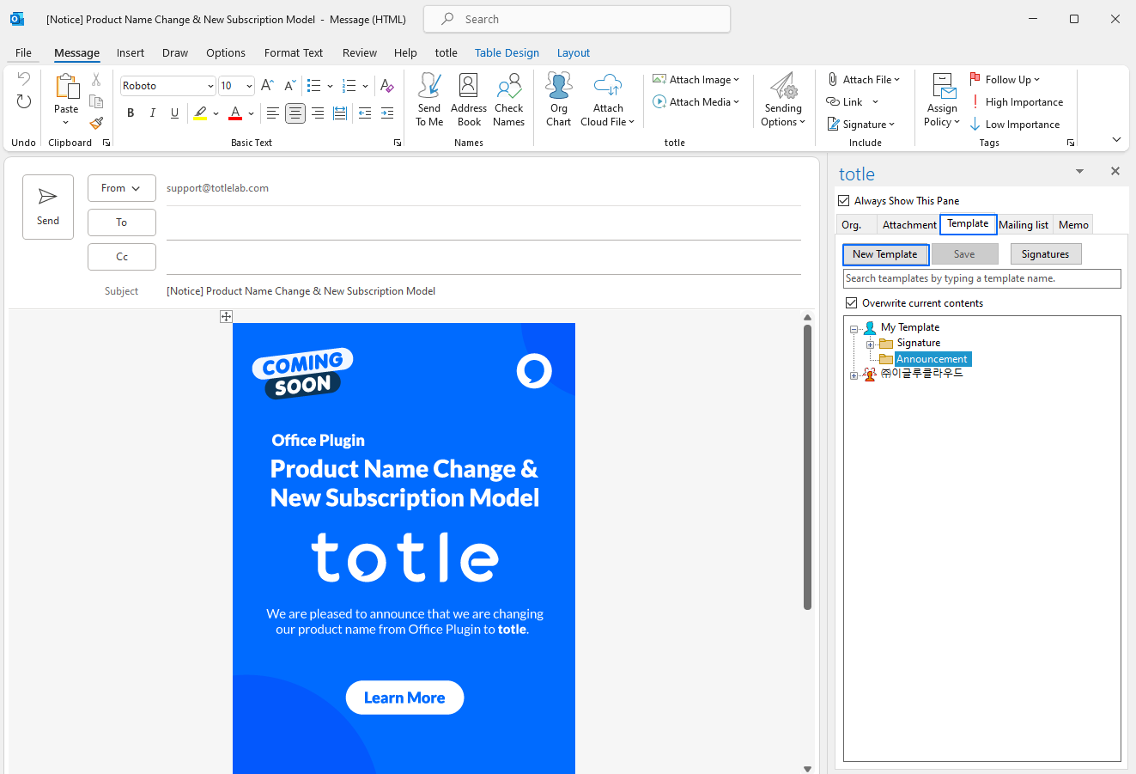Click the Learn More link in banner
1136x774 pixels.
point(404,698)
